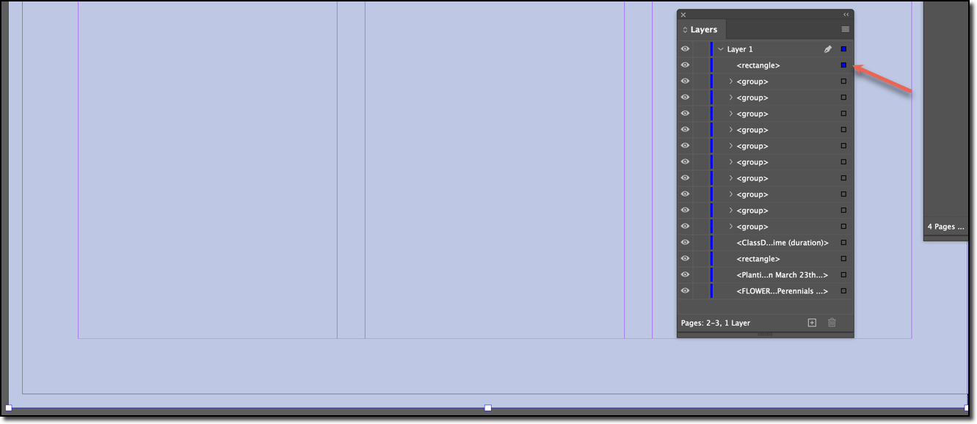Click the selection square beside <FLOWER...Perennials>

(x=842, y=290)
